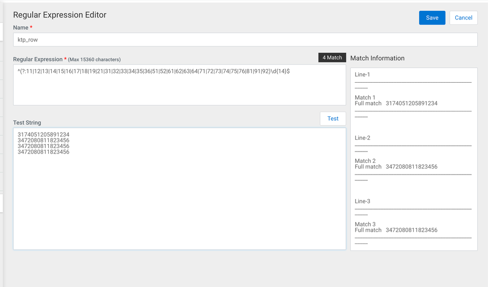
Task: Click the last test string line
Action: [x=43, y=152]
